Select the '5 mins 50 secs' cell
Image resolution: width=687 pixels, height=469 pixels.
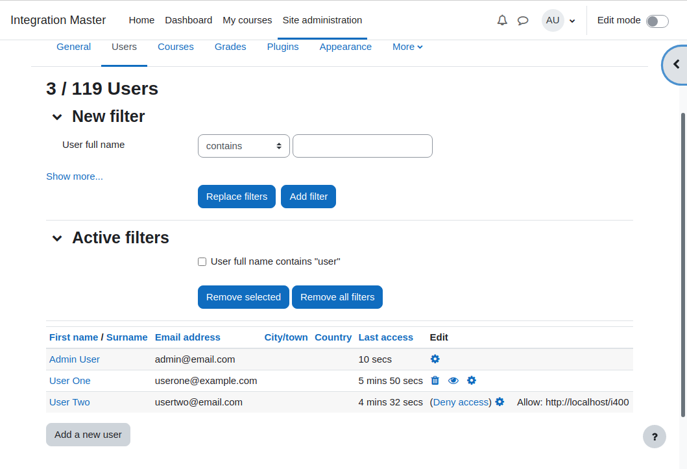click(x=391, y=381)
